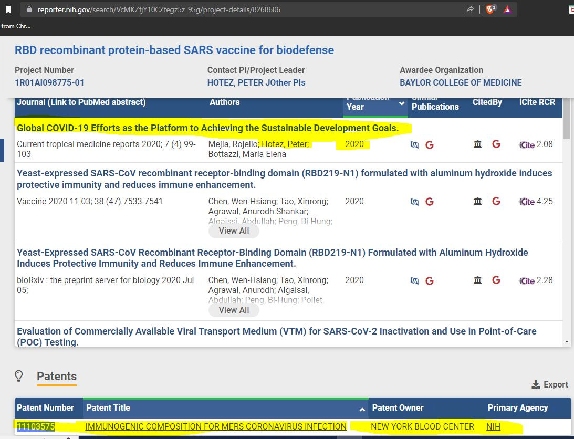The height and width of the screenshot is (439, 574).
Task: Open CitedBy library icon for Vaccine 2020 row
Action: 477,201
